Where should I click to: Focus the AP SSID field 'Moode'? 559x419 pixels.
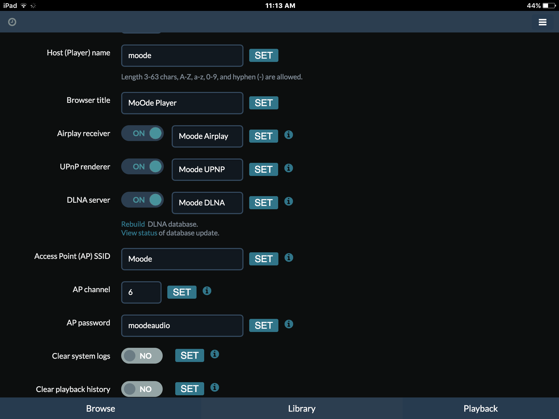[x=182, y=259]
